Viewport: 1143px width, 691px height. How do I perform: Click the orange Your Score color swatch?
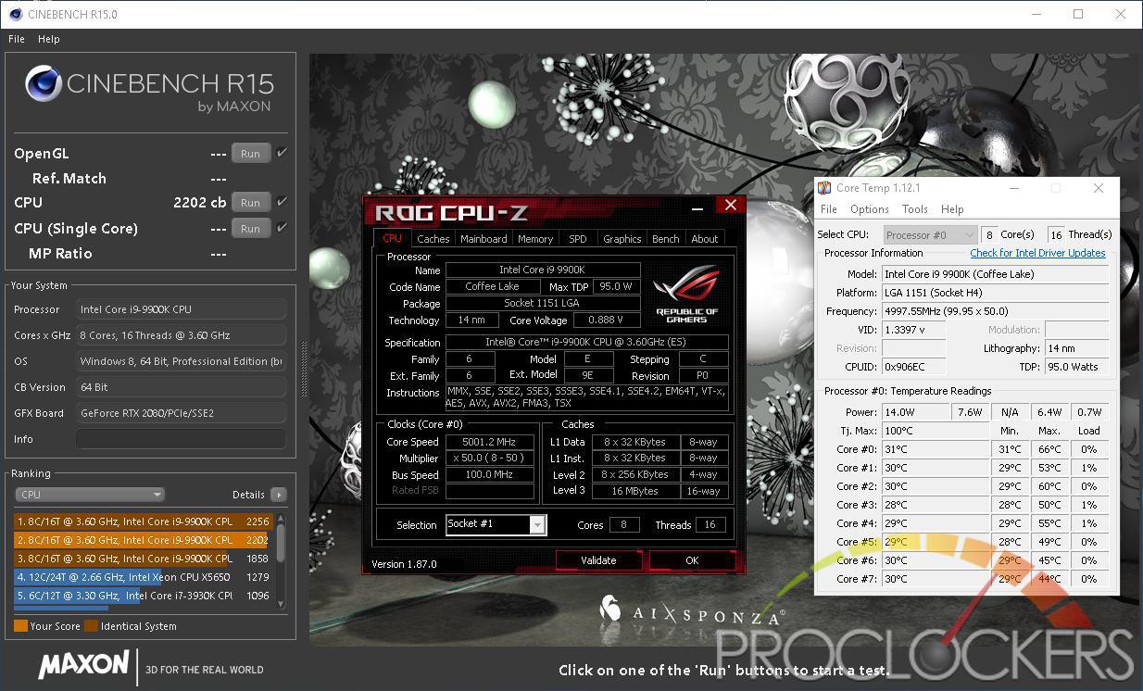[x=20, y=626]
